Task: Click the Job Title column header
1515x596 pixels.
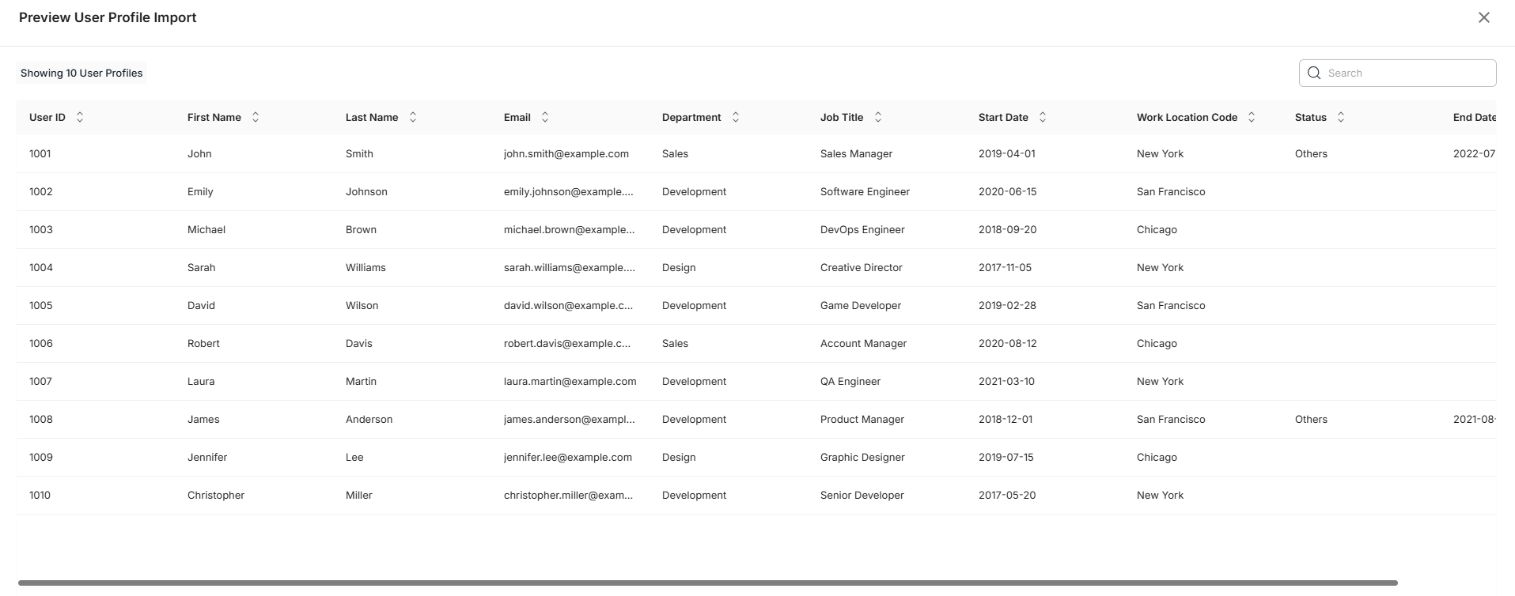Action: point(842,117)
